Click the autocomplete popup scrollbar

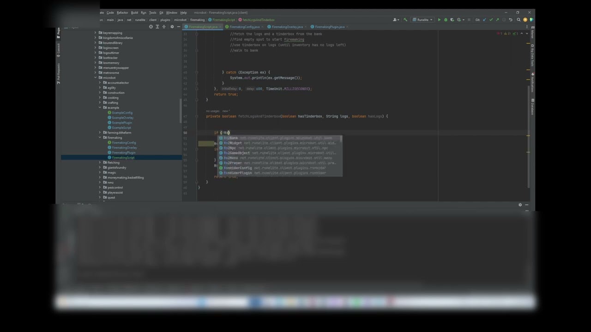341,138
